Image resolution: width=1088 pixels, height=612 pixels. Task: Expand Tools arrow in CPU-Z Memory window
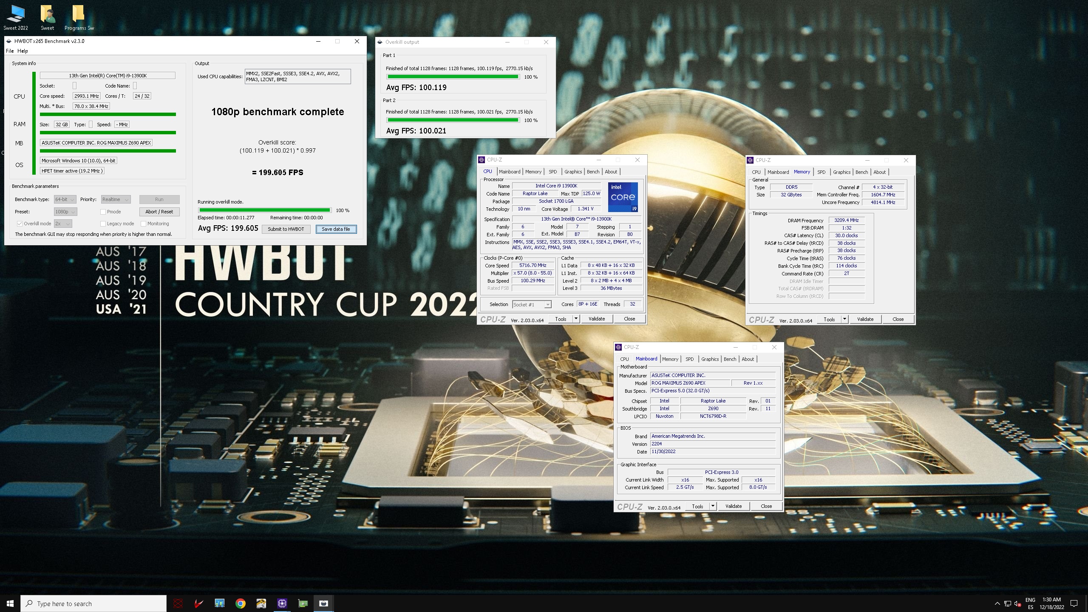[x=844, y=319]
